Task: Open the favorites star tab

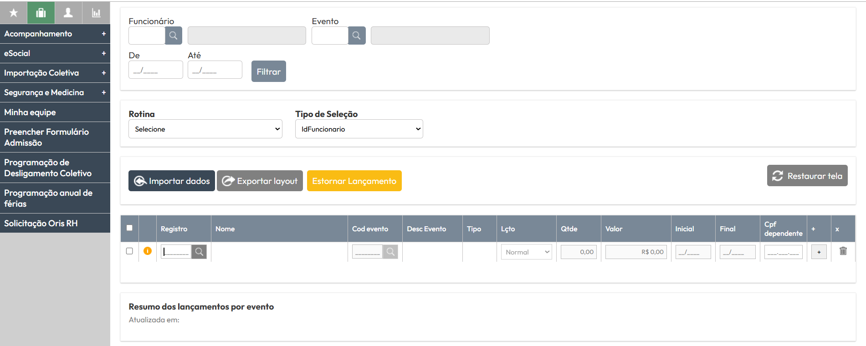Action: pos(14,13)
